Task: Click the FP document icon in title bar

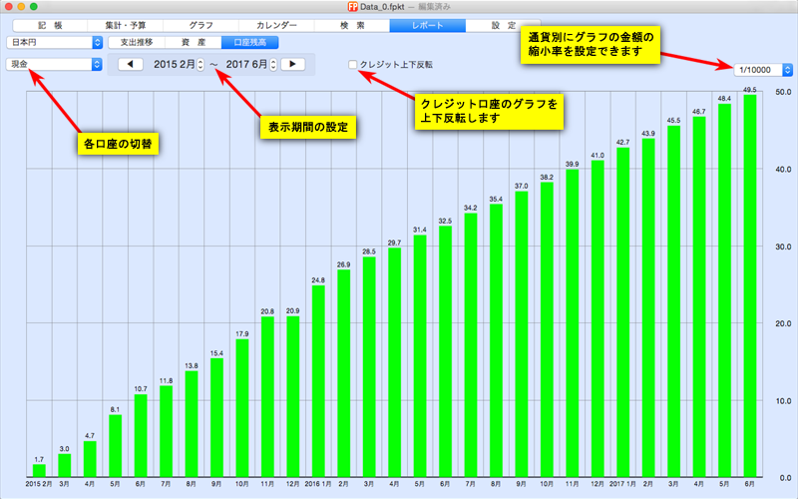Action: pyautogui.click(x=340, y=7)
